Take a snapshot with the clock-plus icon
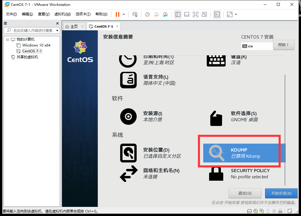Screen dimensions: 301x216 click(x=147, y=14)
